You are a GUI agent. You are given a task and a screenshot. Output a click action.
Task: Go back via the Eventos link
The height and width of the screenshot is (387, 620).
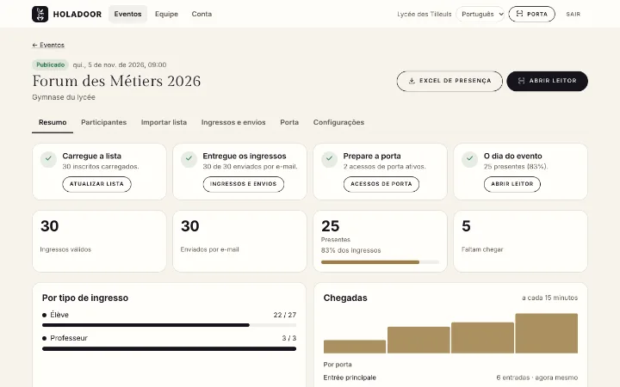[x=48, y=45]
